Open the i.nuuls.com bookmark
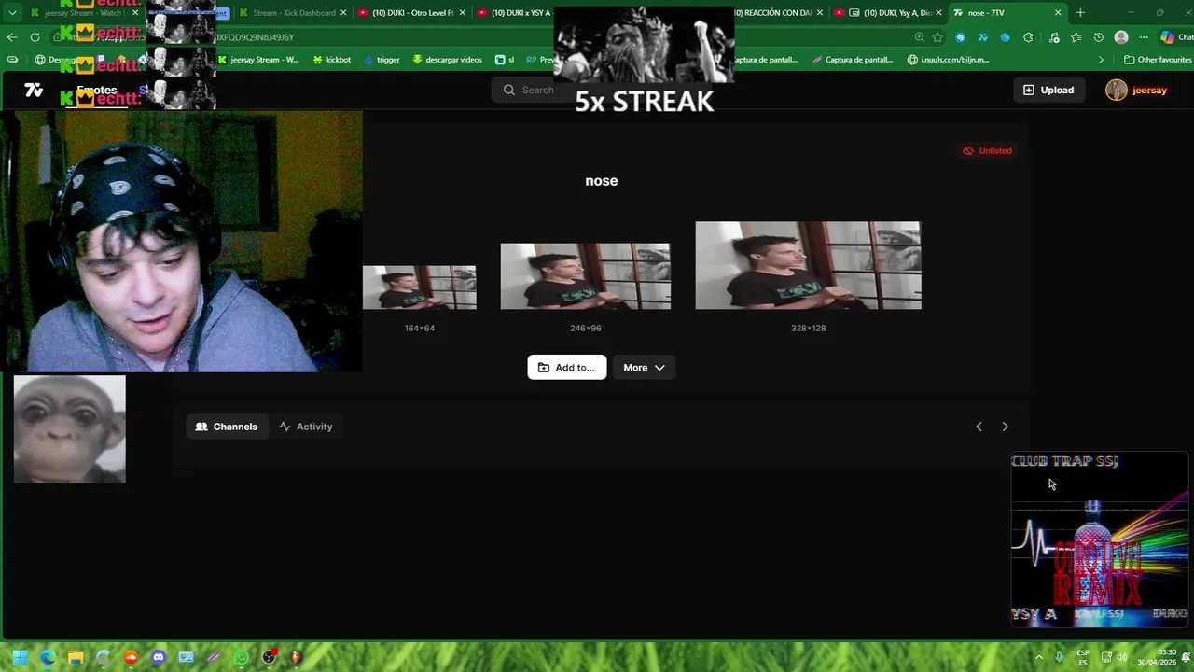 pyautogui.click(x=948, y=60)
